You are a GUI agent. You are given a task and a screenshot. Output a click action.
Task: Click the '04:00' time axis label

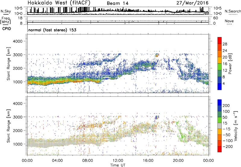coord(58,161)
